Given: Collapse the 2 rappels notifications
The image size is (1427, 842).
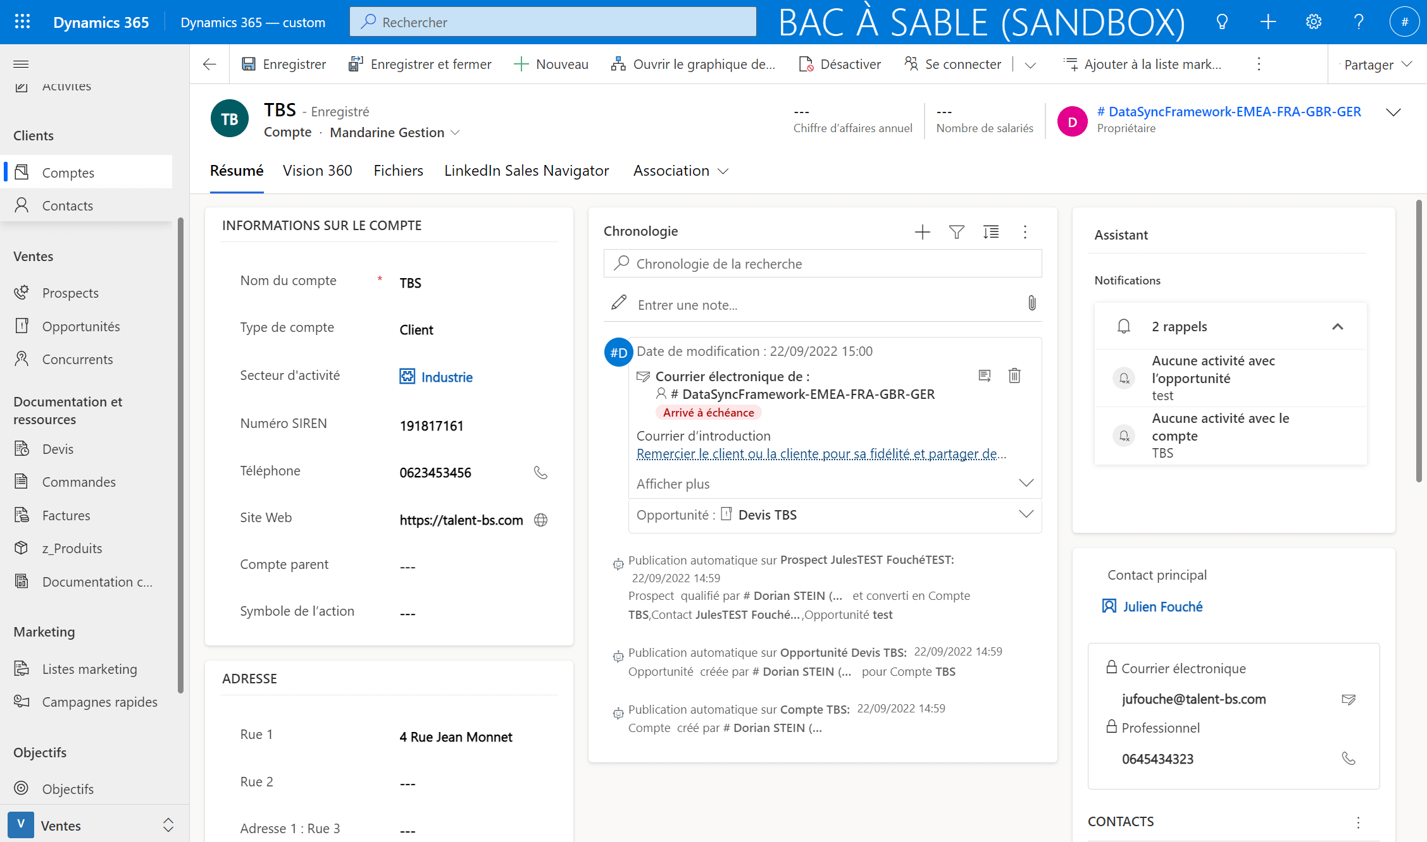Looking at the screenshot, I should point(1338,327).
